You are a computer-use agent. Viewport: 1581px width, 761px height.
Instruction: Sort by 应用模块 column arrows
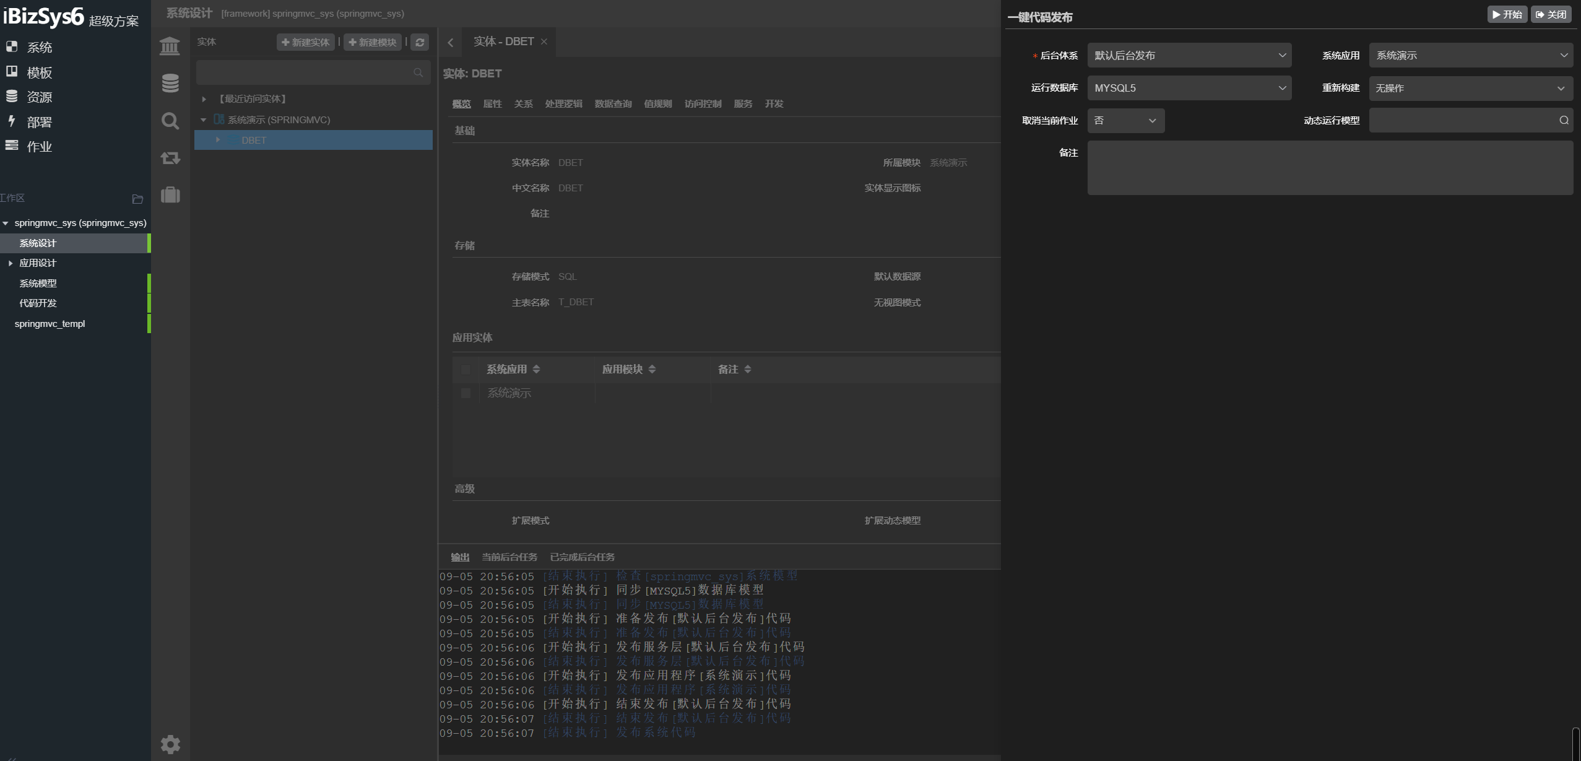652,369
